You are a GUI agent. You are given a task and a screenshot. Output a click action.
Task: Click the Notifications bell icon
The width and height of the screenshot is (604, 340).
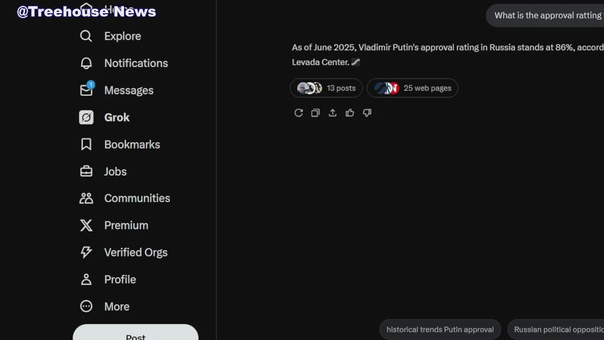point(86,63)
